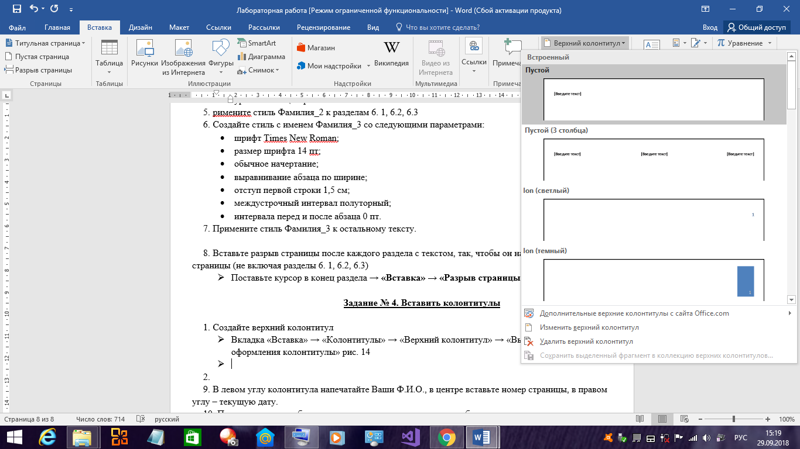Open the Фигуры shapes gallery
This screenshot has width=800, height=449.
click(221, 57)
